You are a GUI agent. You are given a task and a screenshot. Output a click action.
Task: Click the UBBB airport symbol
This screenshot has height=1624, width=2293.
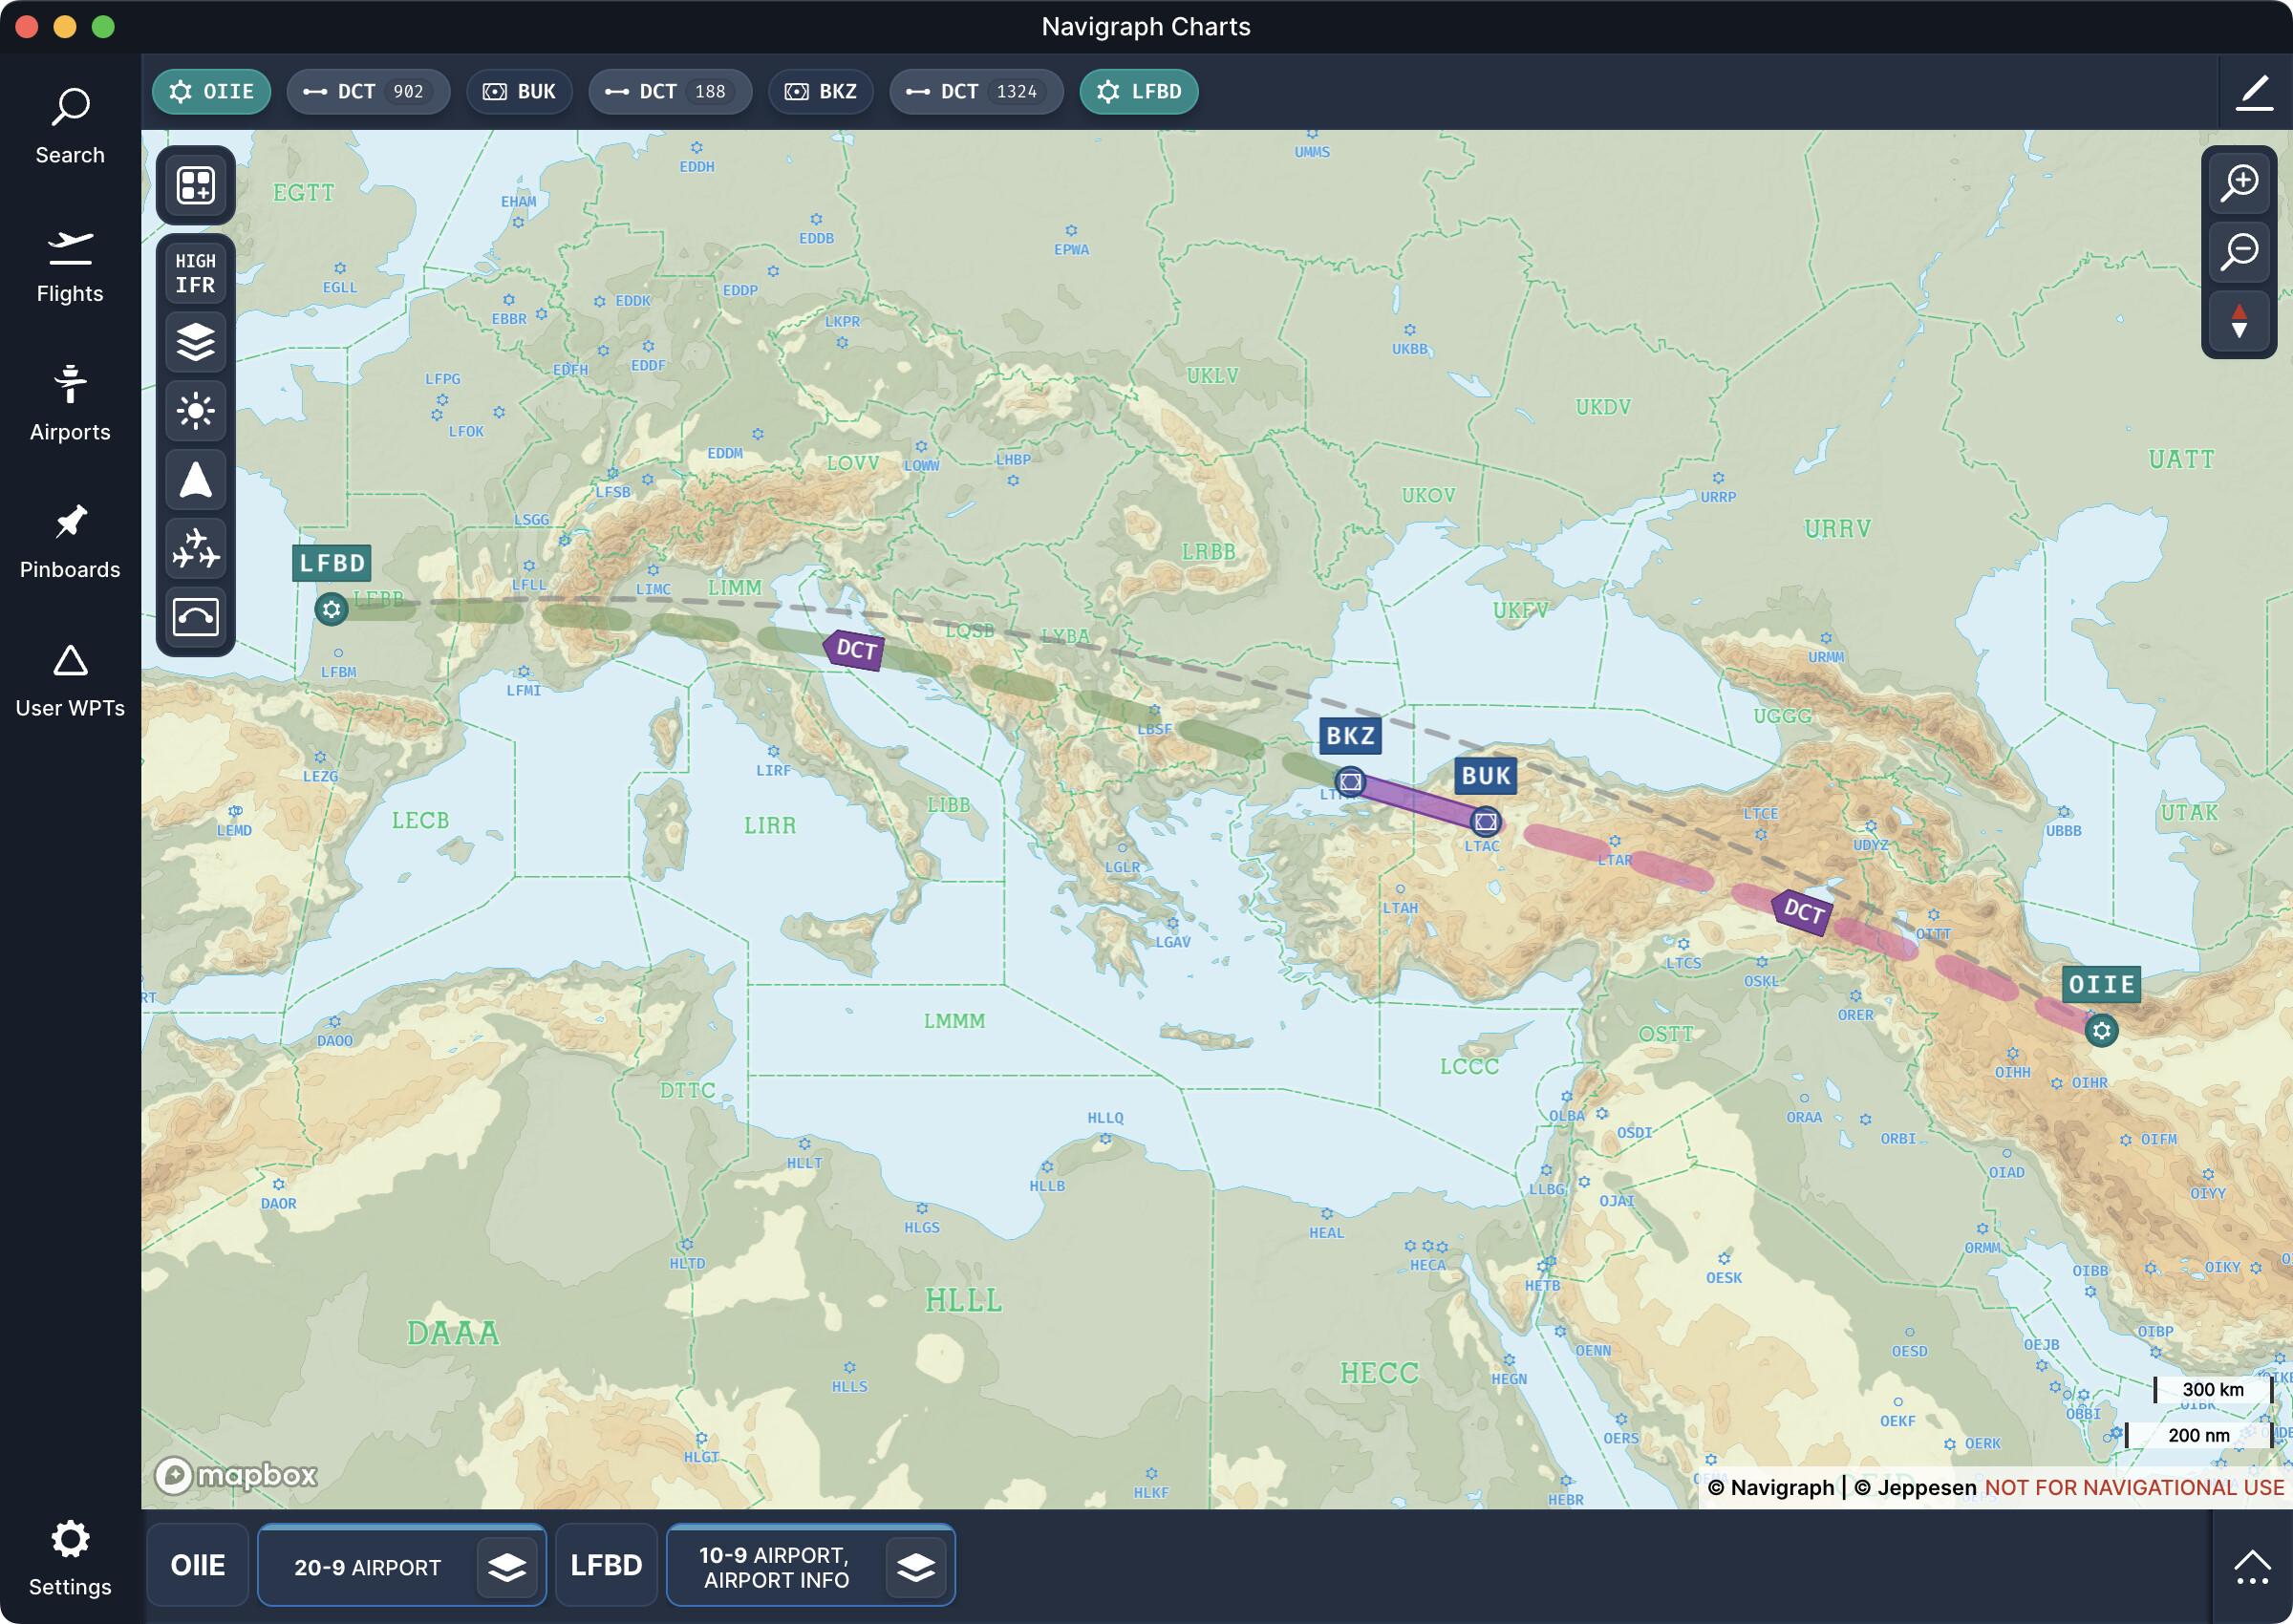tap(2063, 812)
